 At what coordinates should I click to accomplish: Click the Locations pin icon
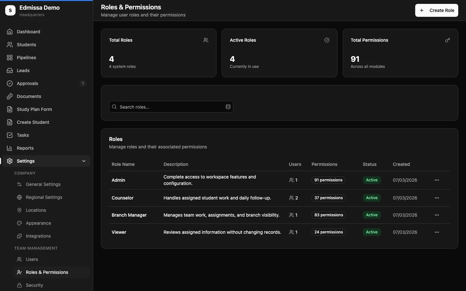(x=19, y=210)
